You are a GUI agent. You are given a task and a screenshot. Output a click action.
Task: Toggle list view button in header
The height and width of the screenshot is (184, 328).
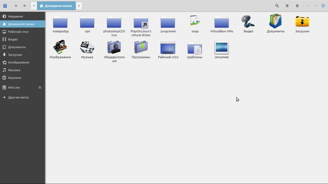[287, 6]
